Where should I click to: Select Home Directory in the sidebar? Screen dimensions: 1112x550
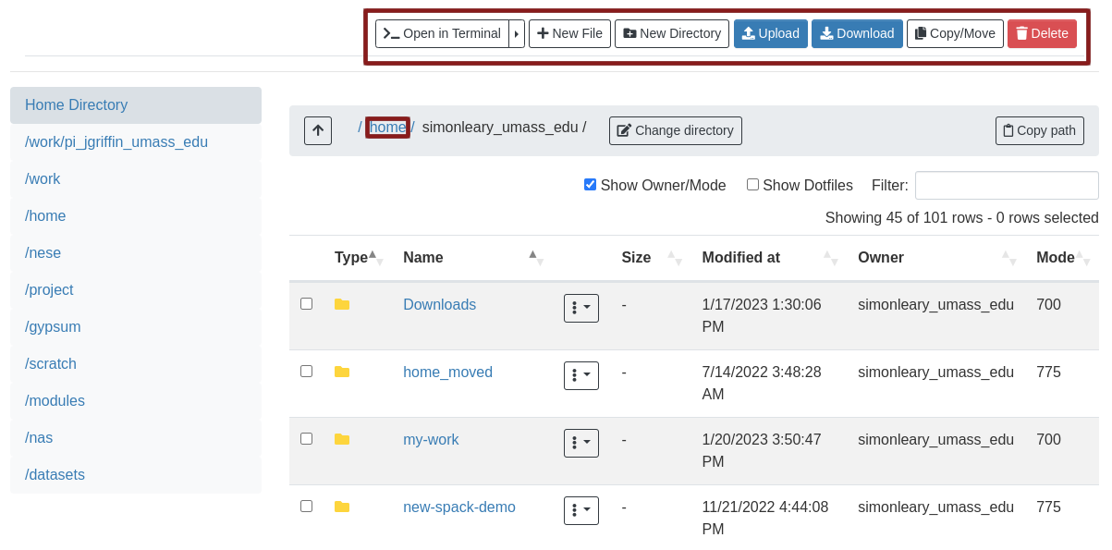76,104
